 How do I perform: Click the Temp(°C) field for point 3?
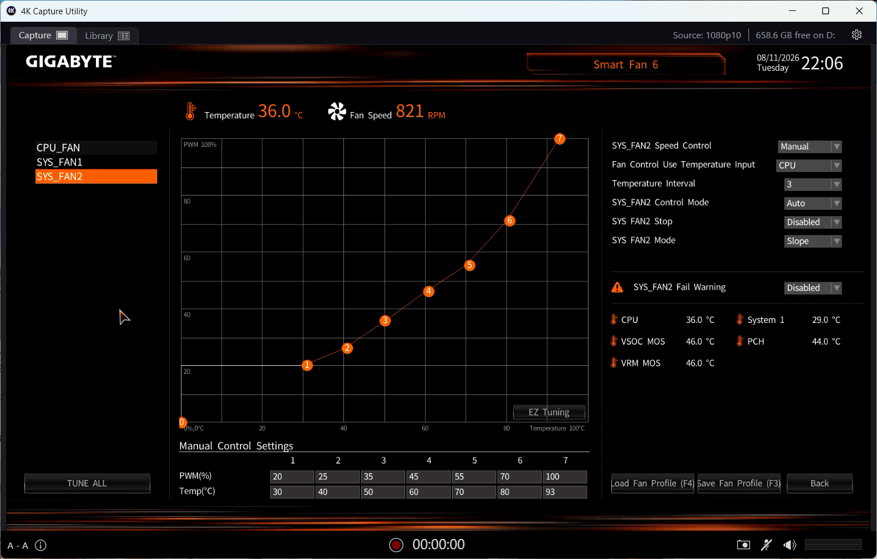[383, 492]
